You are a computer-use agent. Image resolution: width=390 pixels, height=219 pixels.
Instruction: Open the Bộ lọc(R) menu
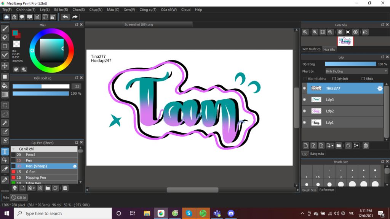tap(61, 10)
